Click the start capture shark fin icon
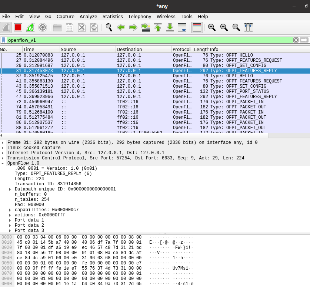The width and height of the screenshot is (310, 287). click(x=6, y=27)
